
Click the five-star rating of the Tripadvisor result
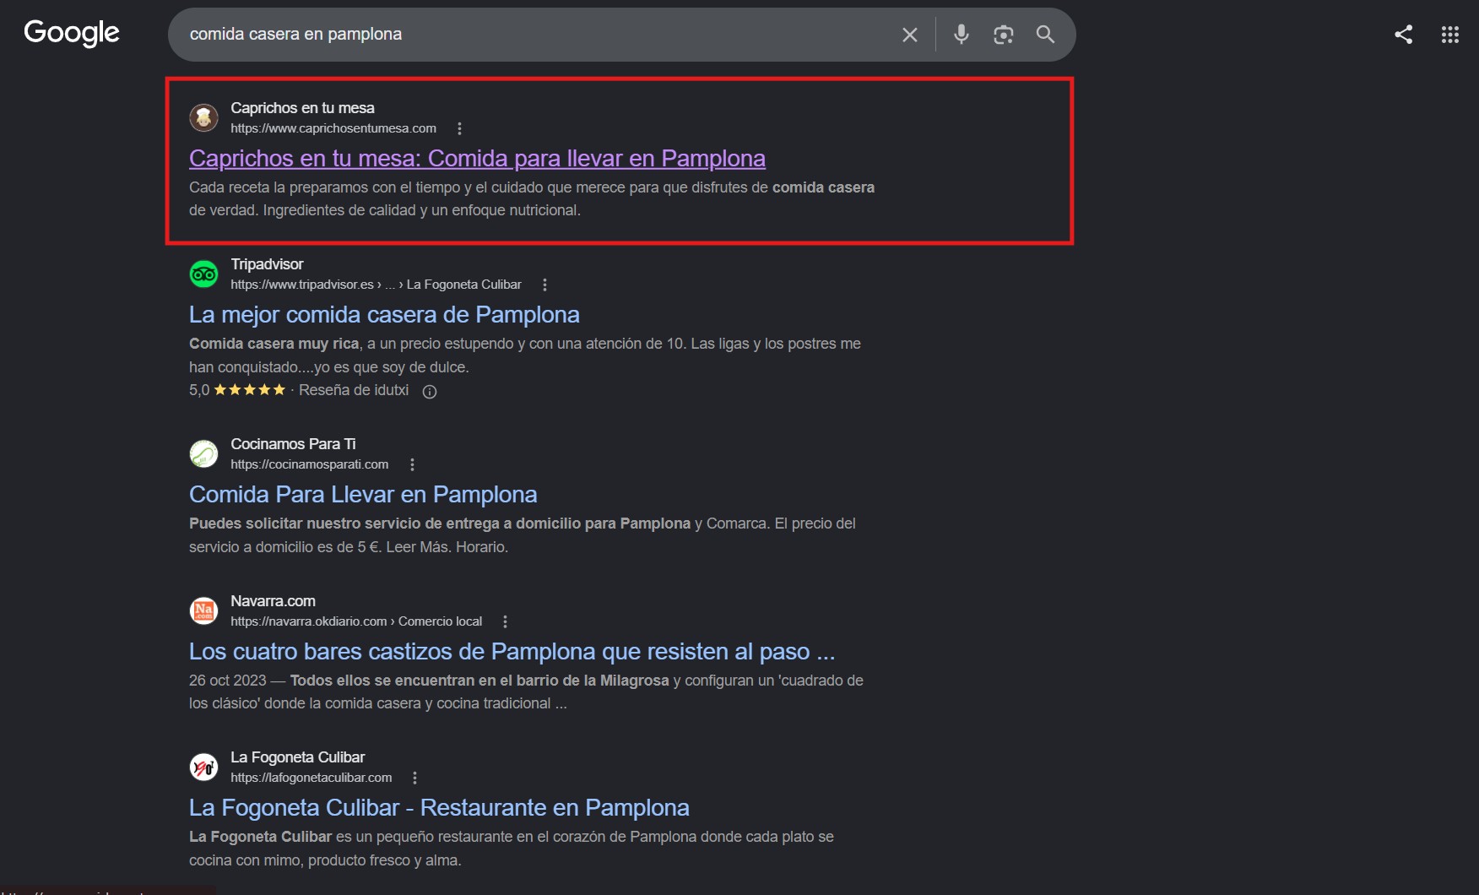click(x=250, y=390)
